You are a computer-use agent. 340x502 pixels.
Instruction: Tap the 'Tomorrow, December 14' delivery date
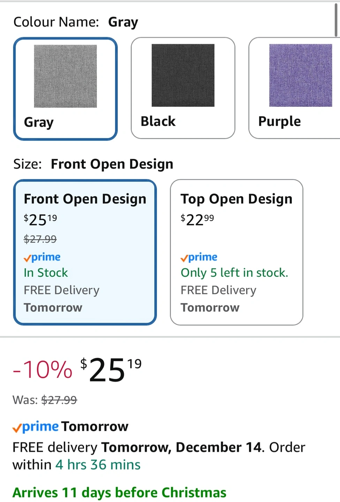(181, 447)
